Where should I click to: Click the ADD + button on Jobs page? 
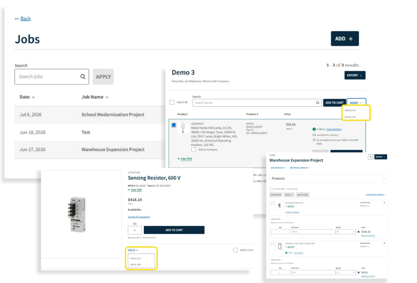(345, 39)
